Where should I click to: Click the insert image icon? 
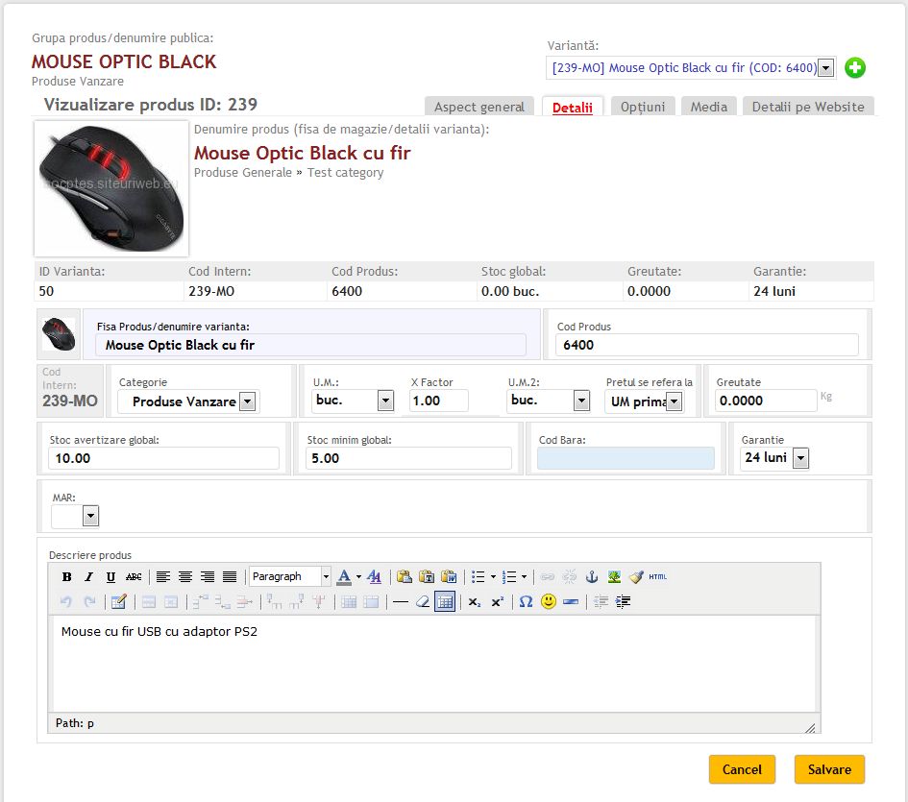coord(614,577)
